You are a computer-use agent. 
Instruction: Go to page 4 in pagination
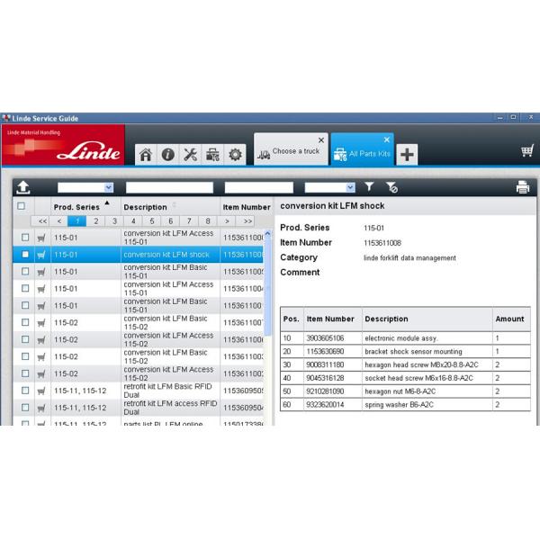coord(133,220)
